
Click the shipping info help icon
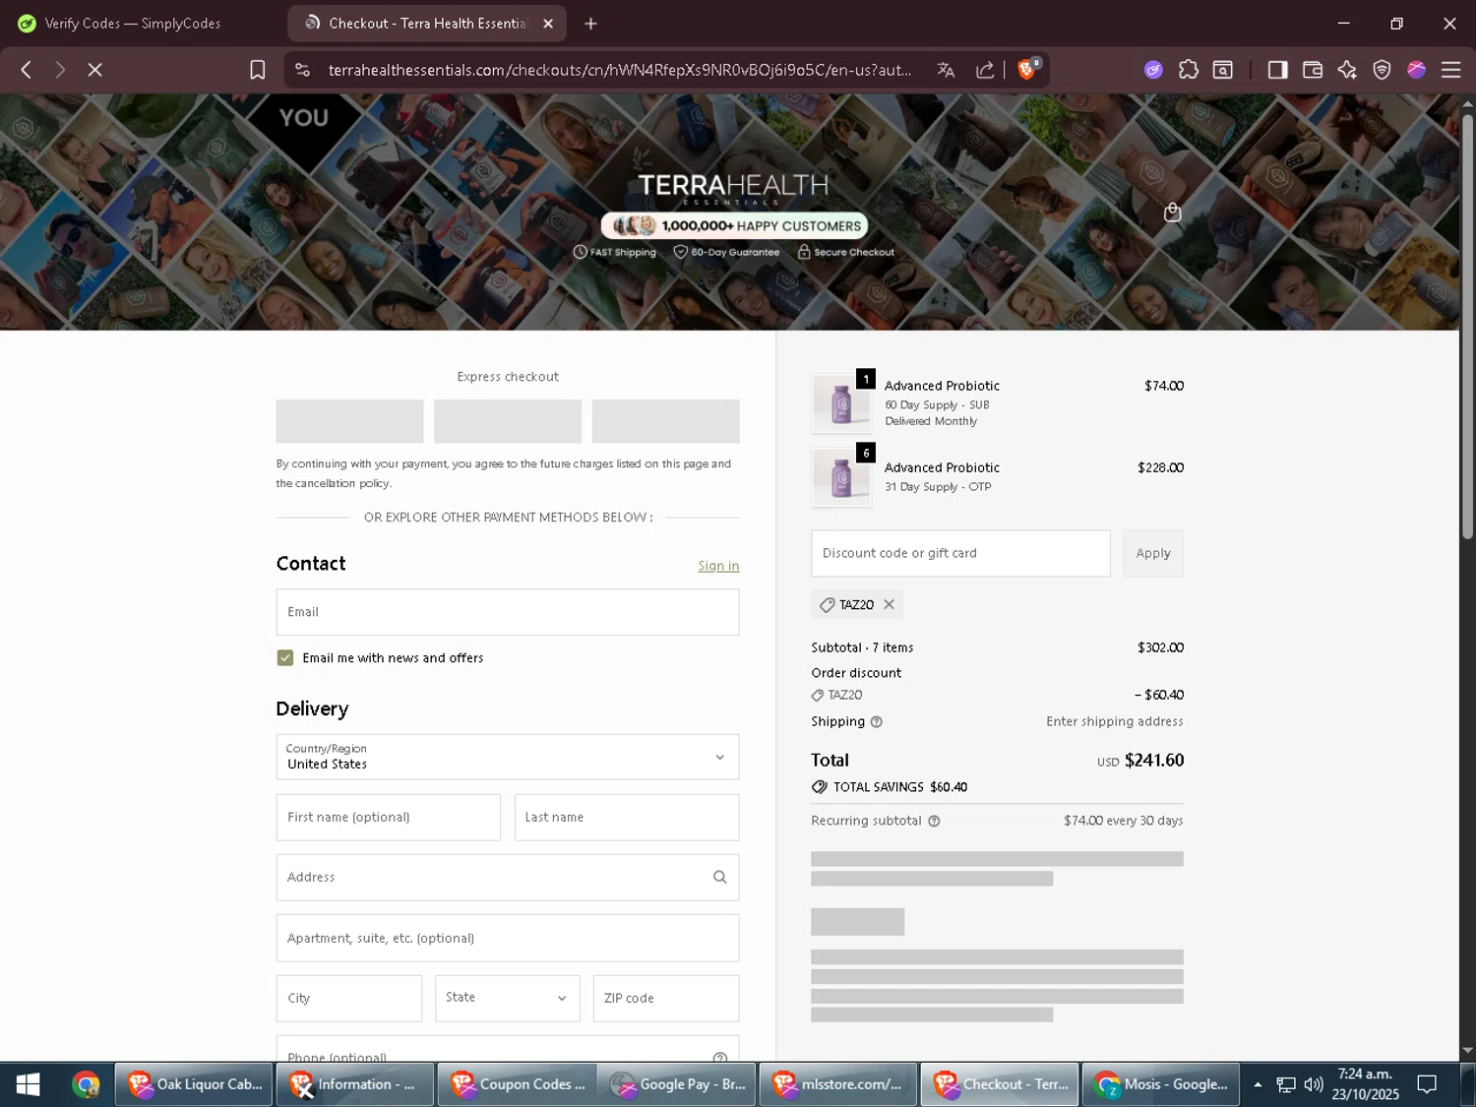(x=877, y=722)
